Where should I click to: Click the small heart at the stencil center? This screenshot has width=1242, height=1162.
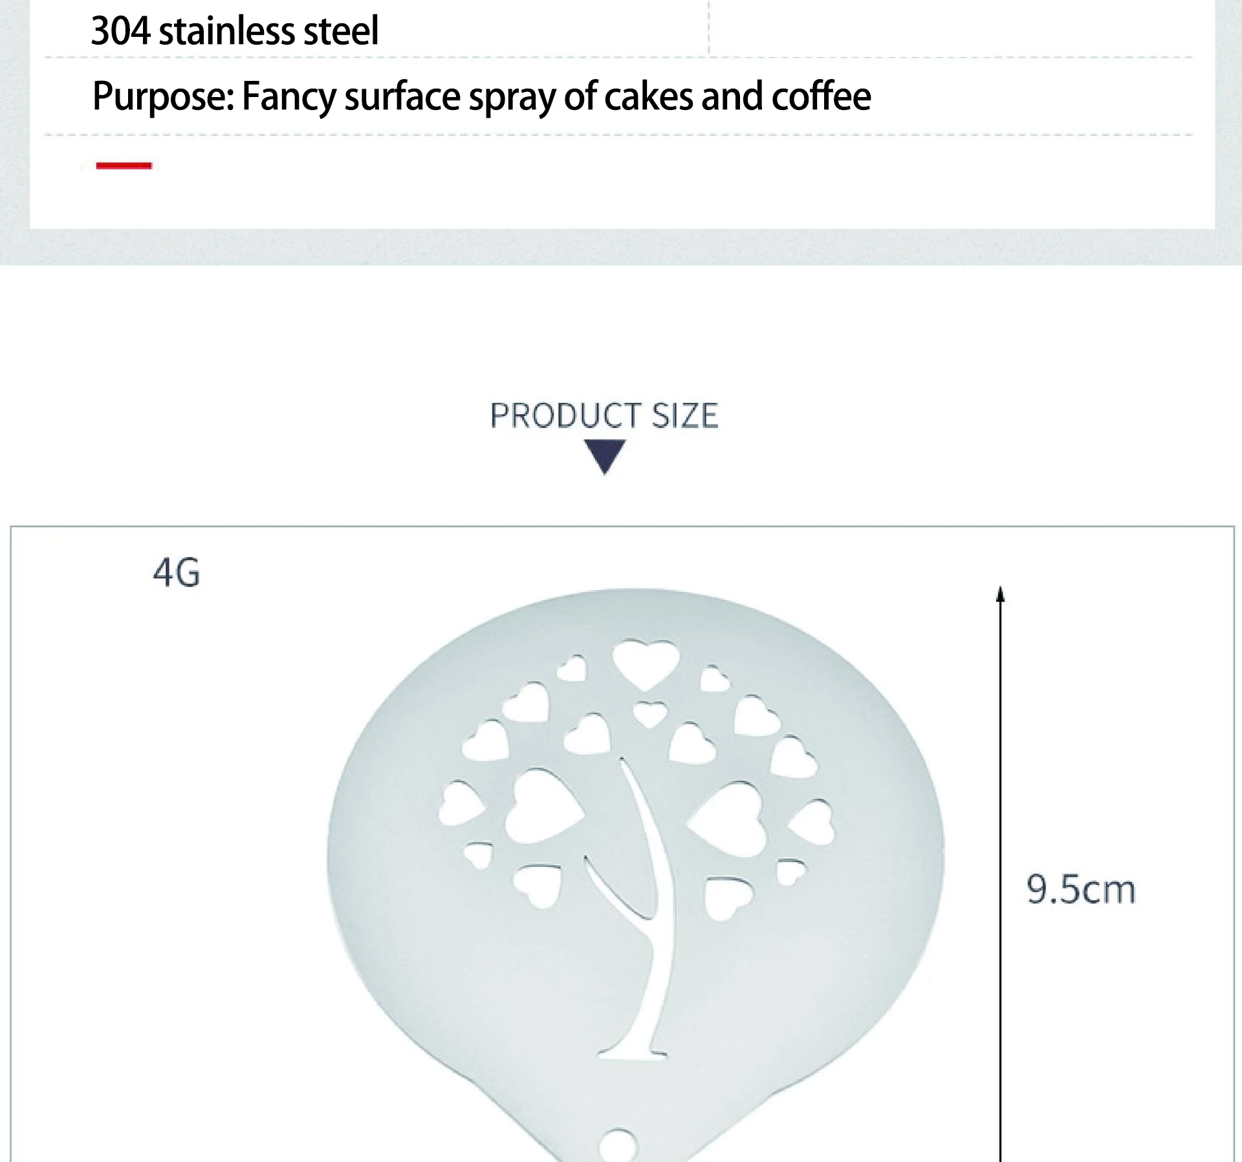coord(650,714)
